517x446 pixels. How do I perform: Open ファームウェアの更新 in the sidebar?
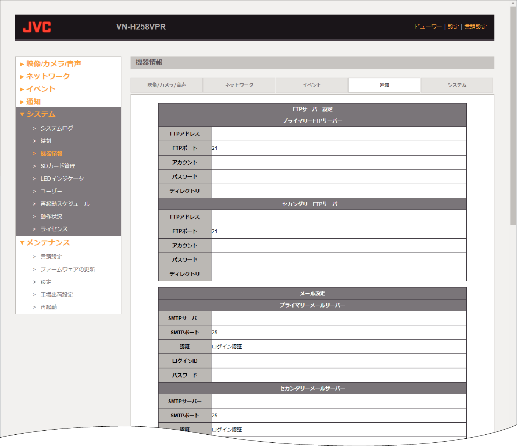pos(68,269)
